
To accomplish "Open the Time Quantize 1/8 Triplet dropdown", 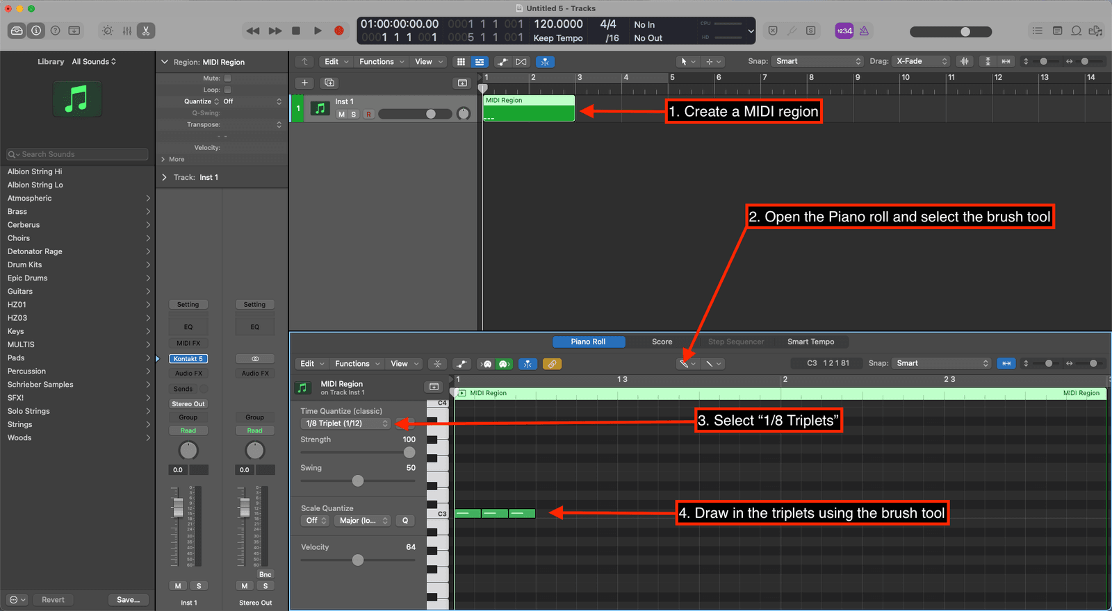I will point(345,424).
